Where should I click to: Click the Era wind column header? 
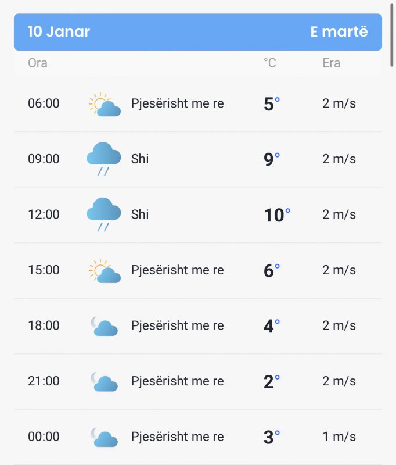click(331, 63)
